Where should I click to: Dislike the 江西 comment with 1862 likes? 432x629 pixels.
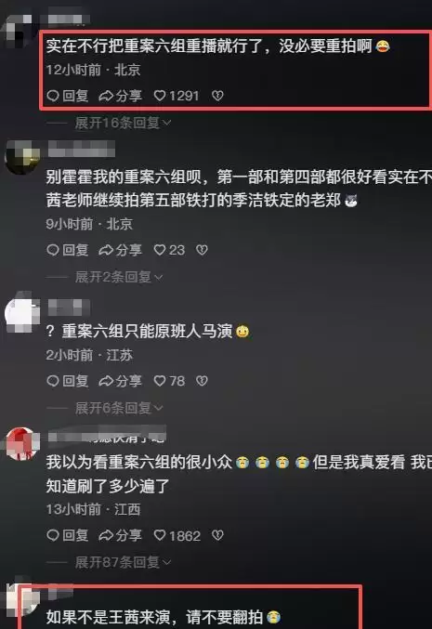click(x=217, y=535)
